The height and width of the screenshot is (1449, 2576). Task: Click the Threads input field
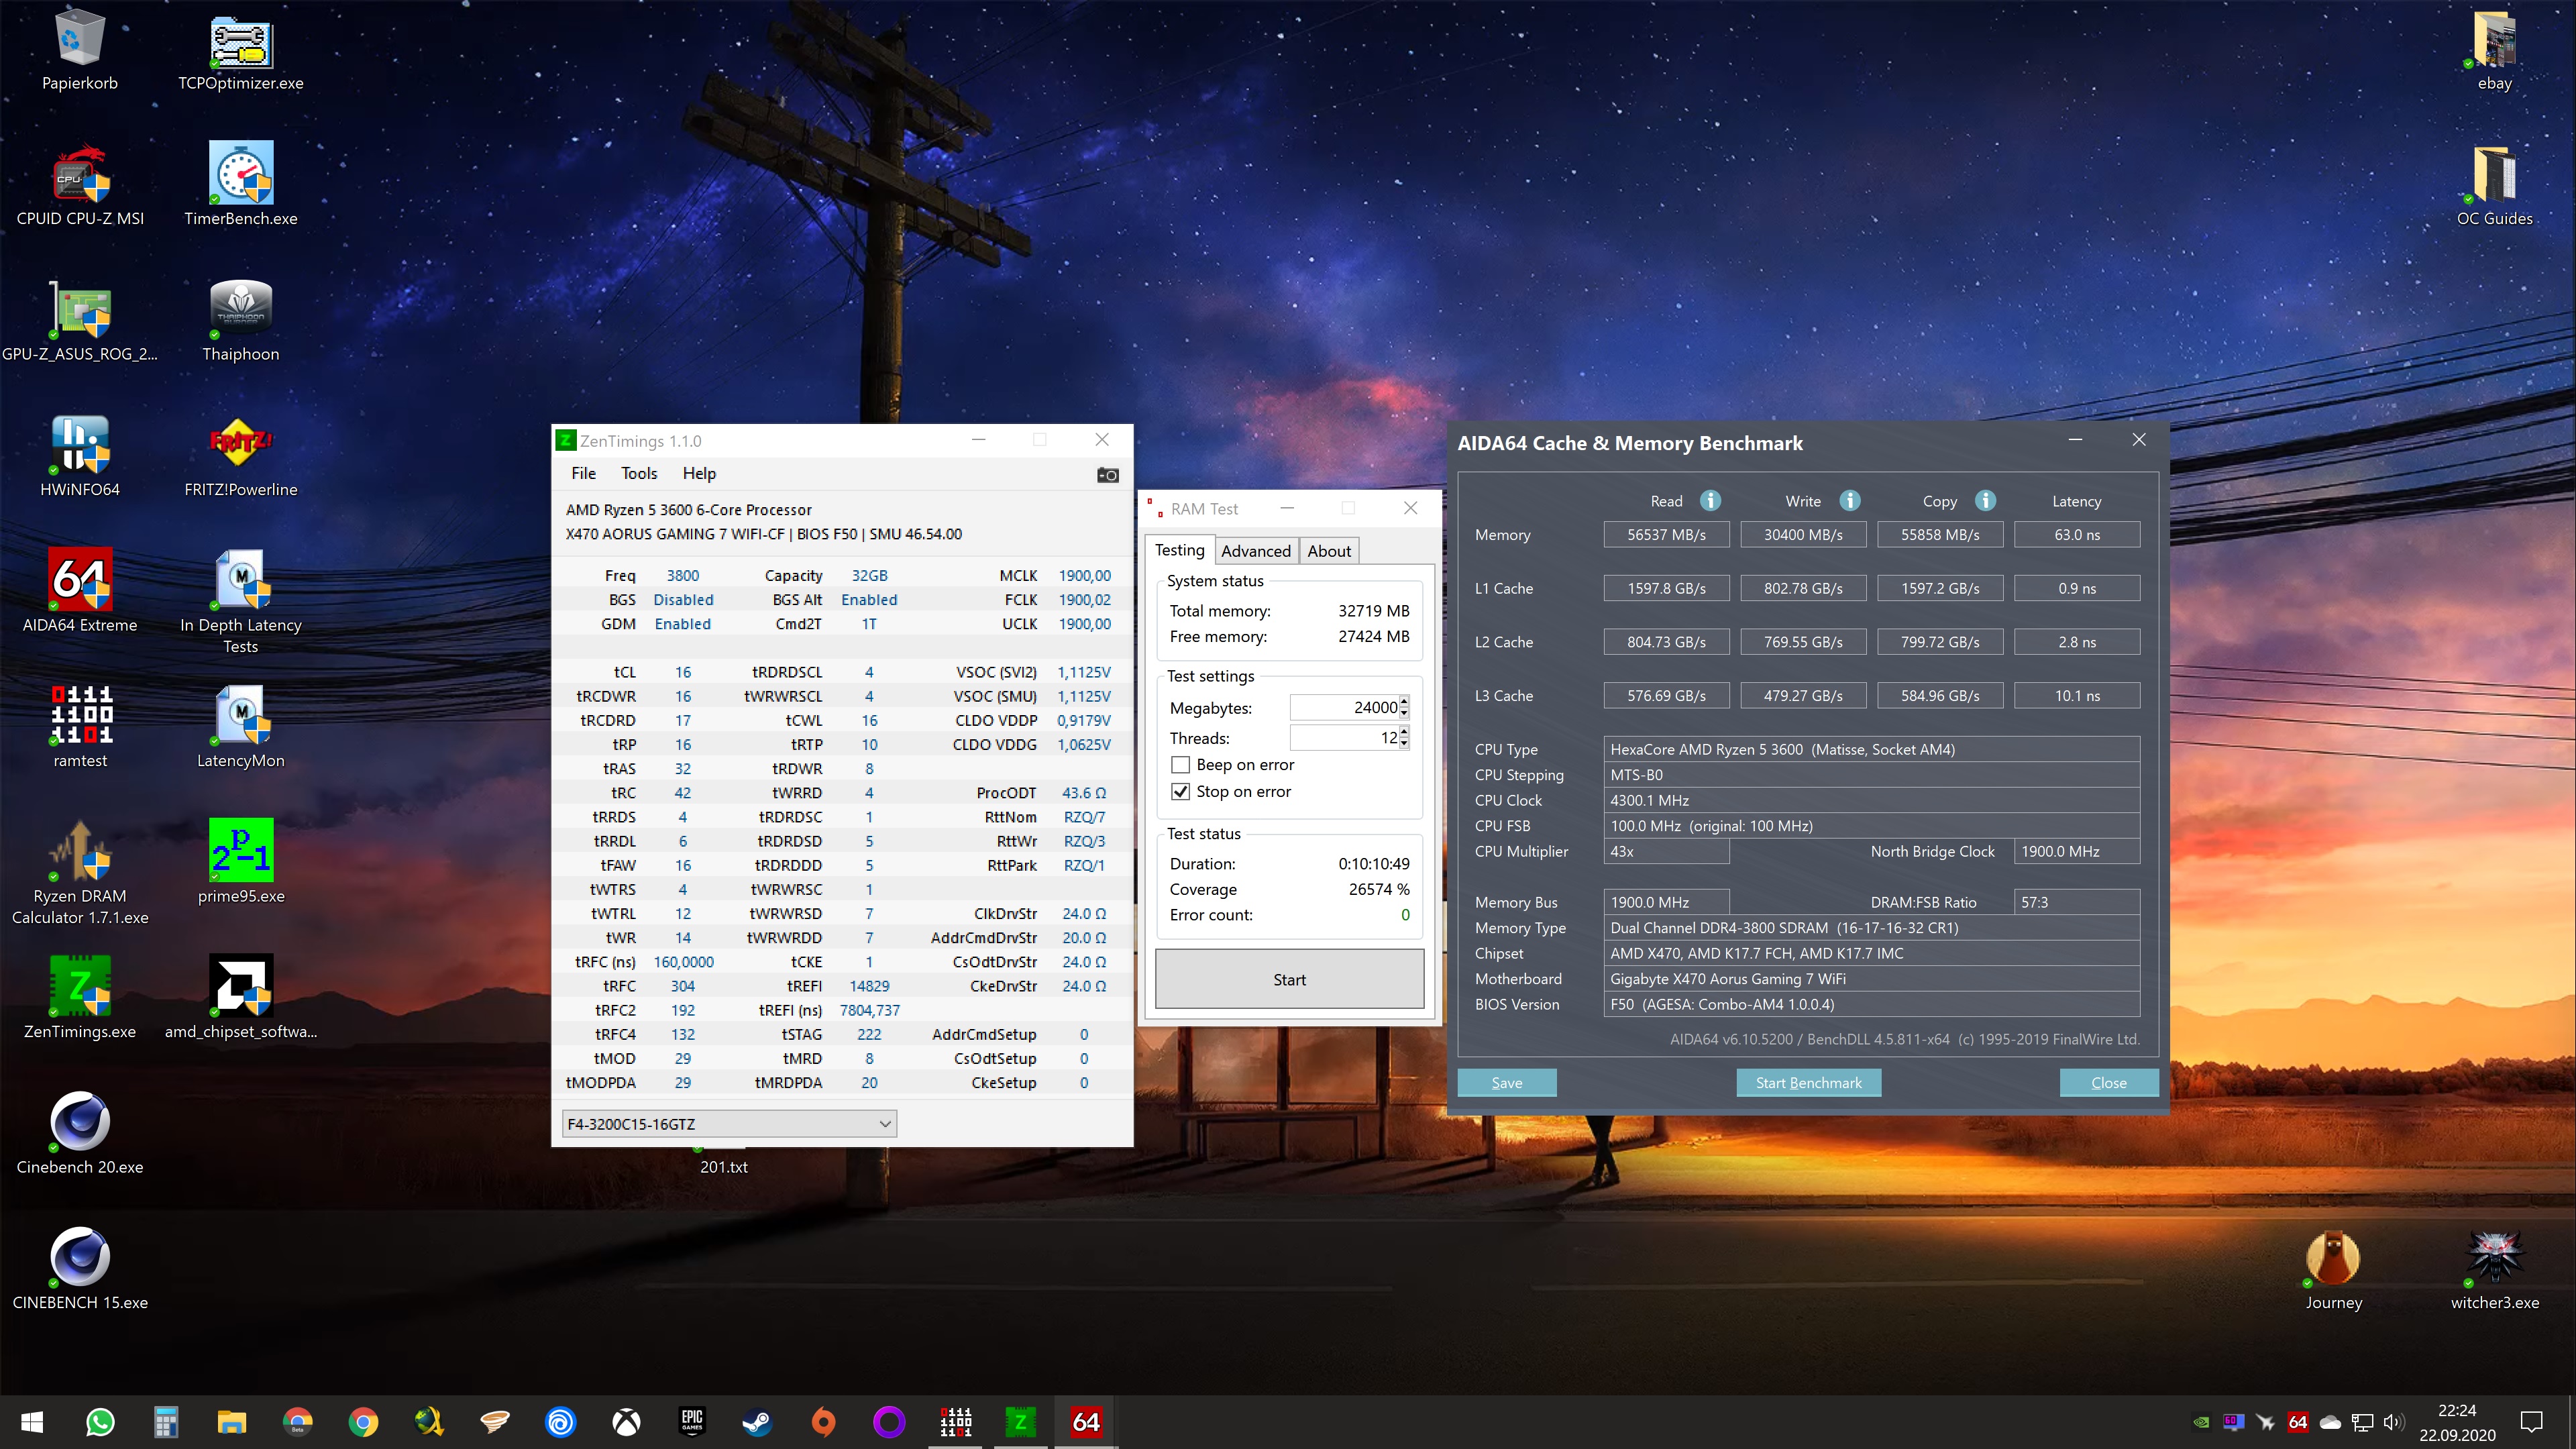[1343, 738]
